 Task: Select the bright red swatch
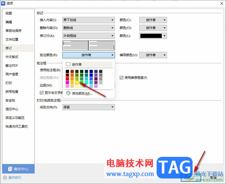click(67, 79)
